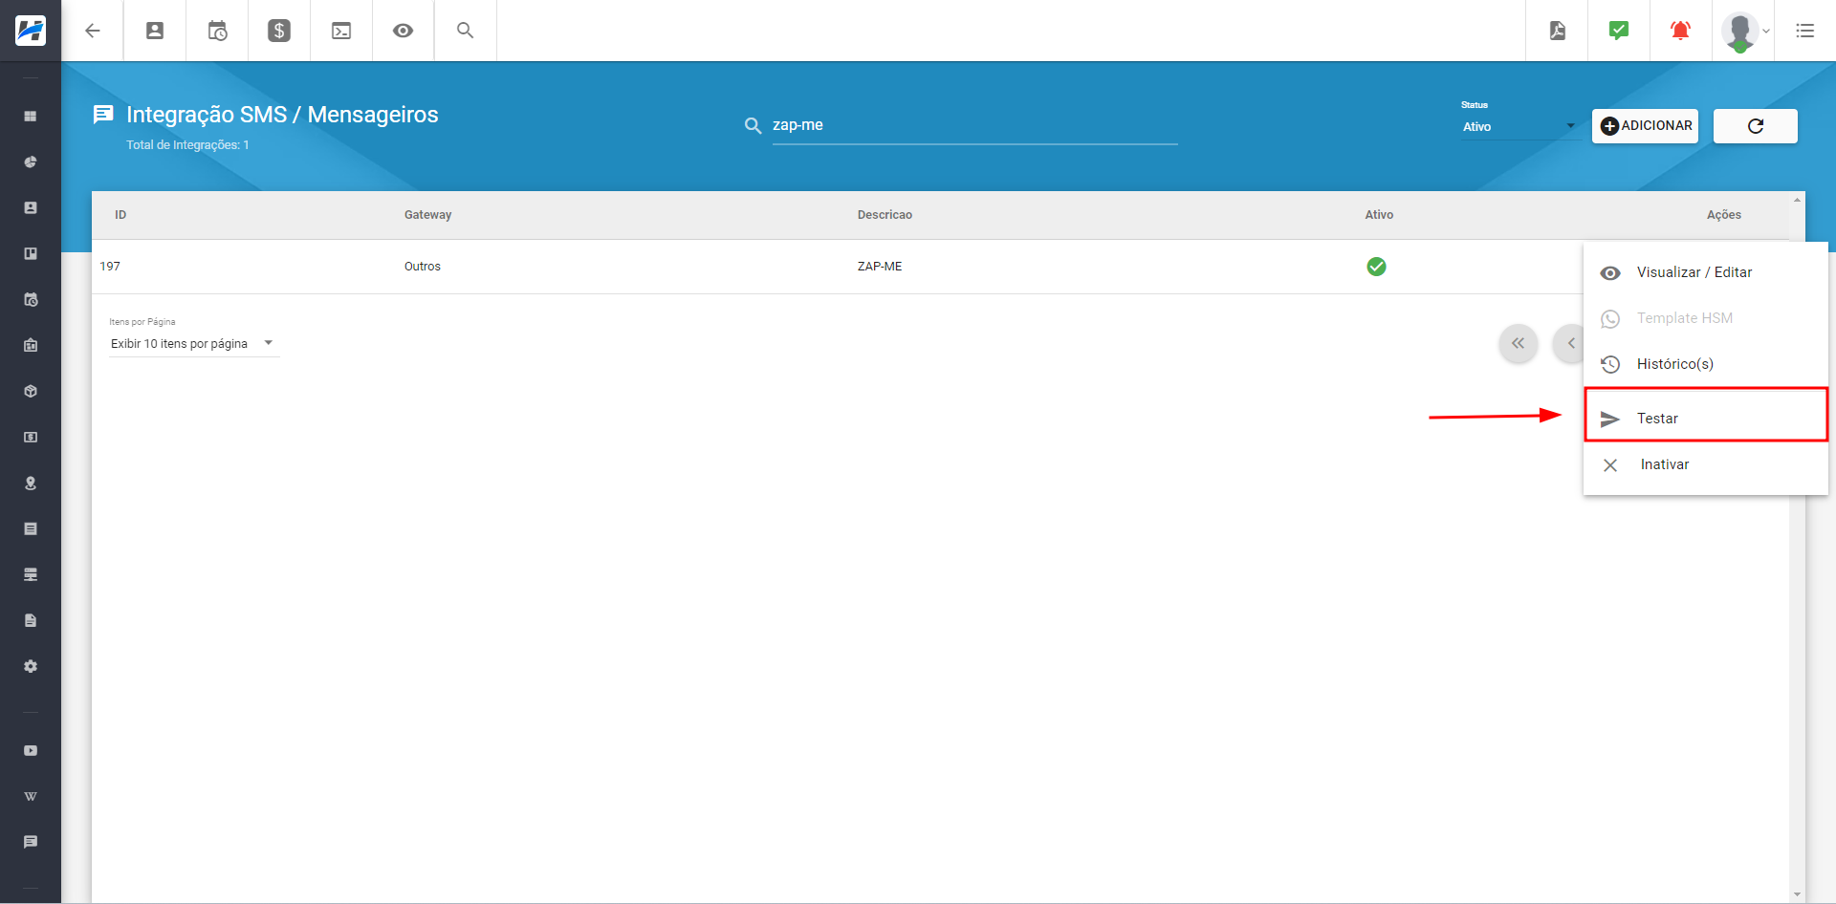This screenshot has width=1836, height=904.
Task: Open the calendar clock icon in top toolbar
Action: point(217,31)
